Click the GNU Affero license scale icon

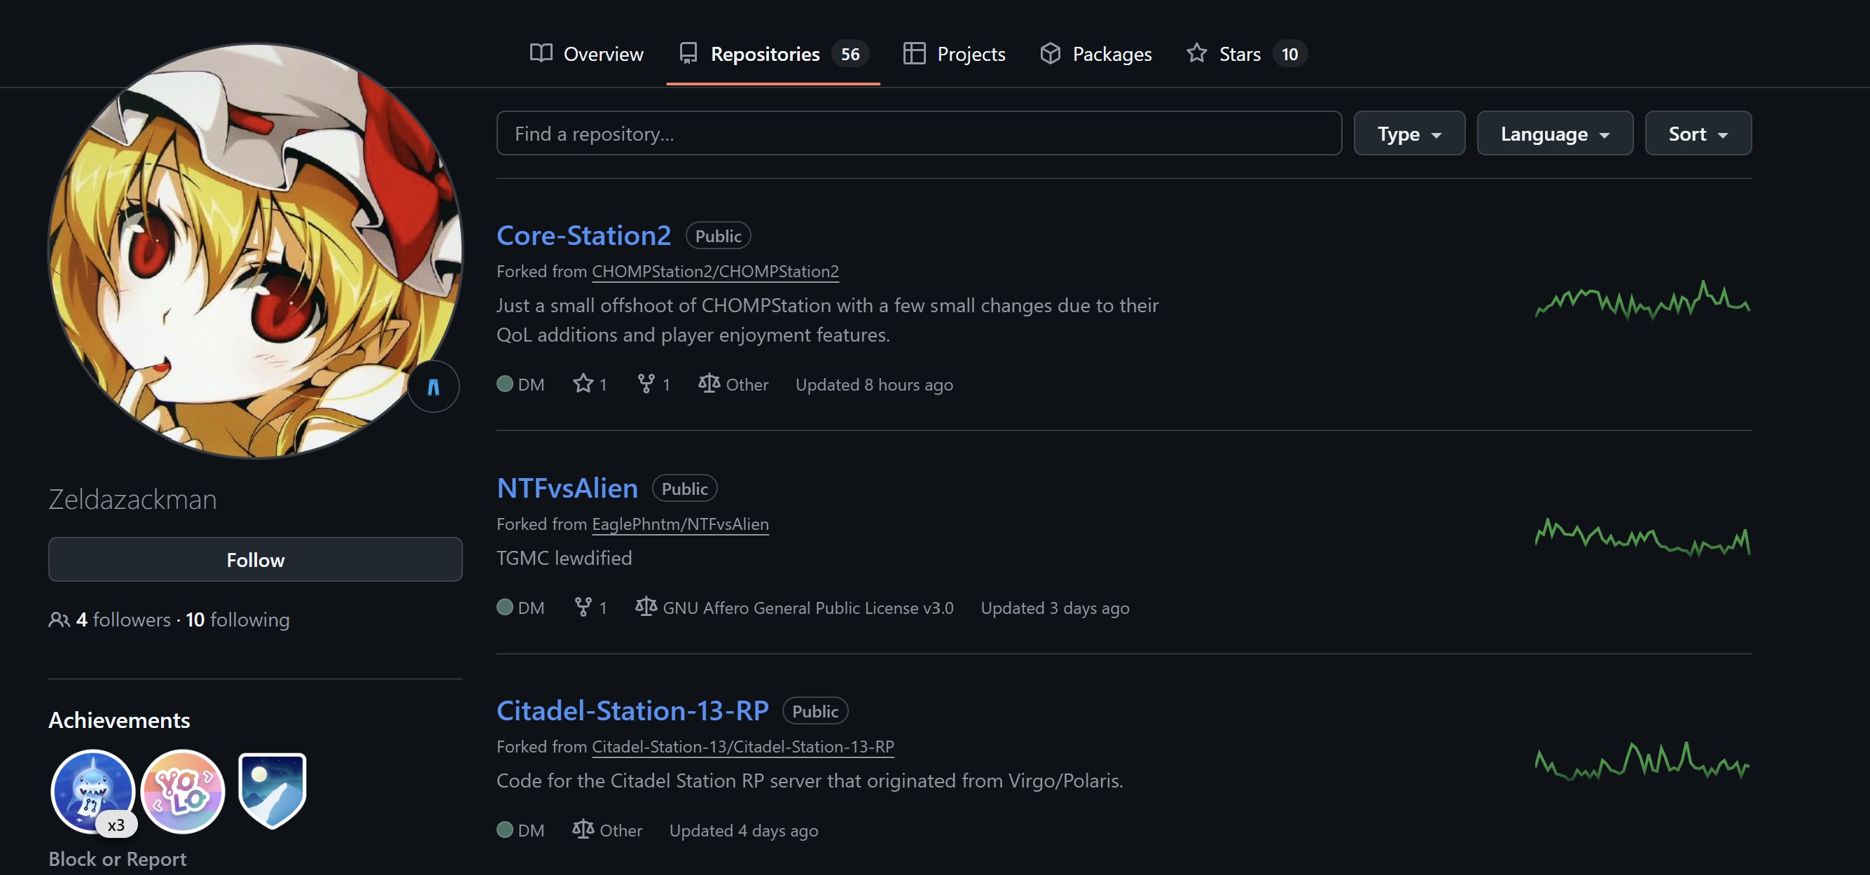pyautogui.click(x=645, y=608)
